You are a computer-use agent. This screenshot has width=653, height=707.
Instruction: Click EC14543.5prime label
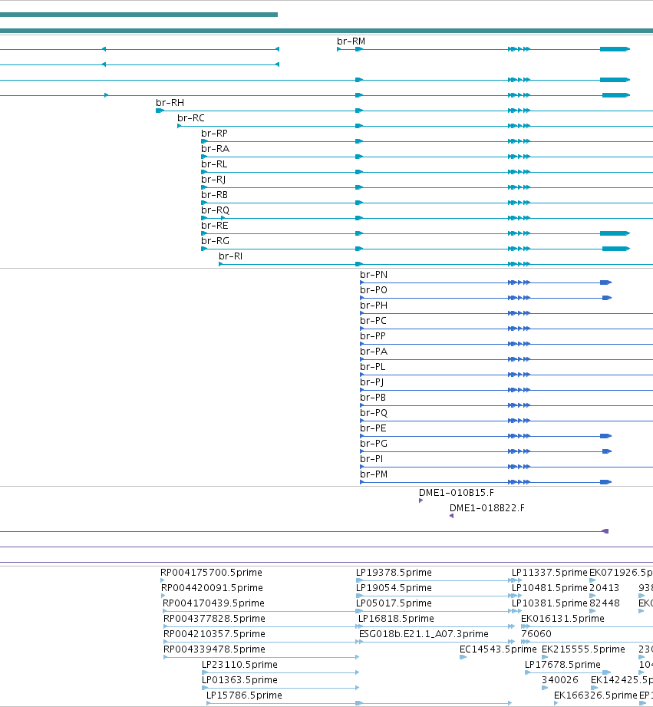point(498,649)
